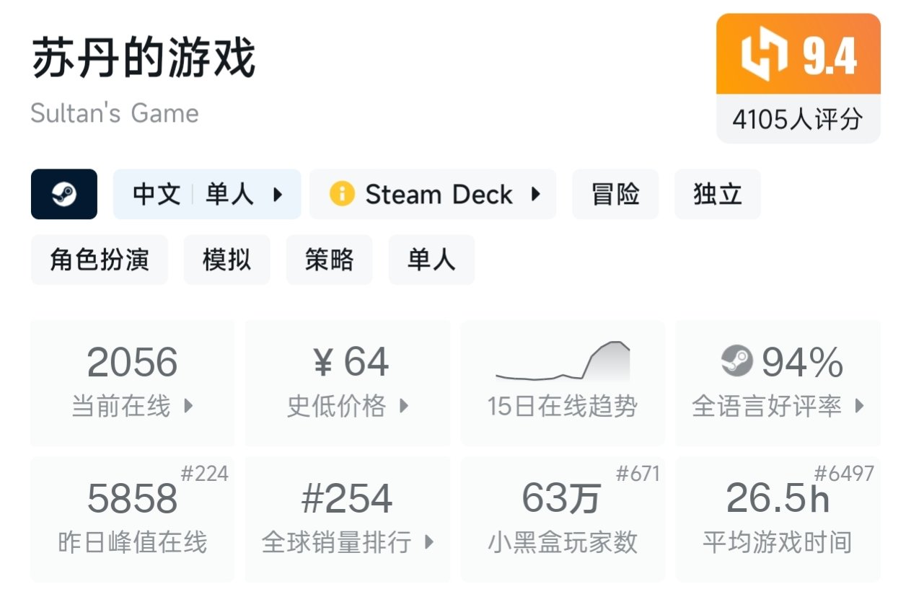Click the 小黑盒玩家数 63万 stat card
Viewport: 911px width, 602px height.
[563, 519]
